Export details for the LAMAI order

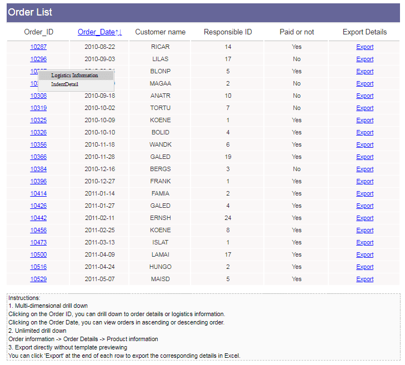tap(364, 254)
